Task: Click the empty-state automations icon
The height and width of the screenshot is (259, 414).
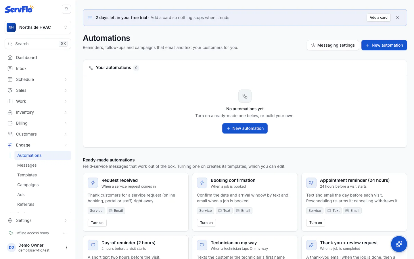Action: point(245,96)
